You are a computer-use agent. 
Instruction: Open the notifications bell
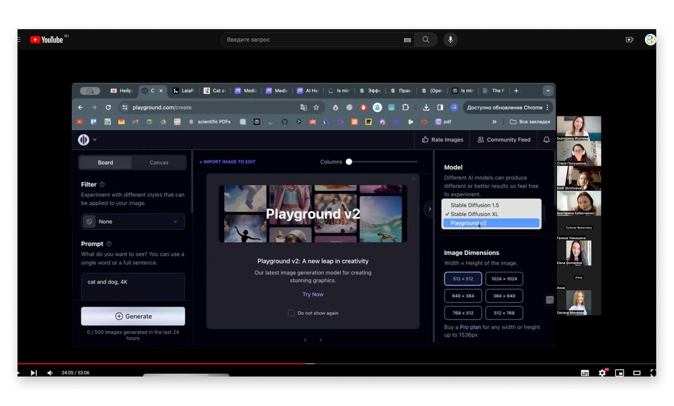(x=546, y=140)
